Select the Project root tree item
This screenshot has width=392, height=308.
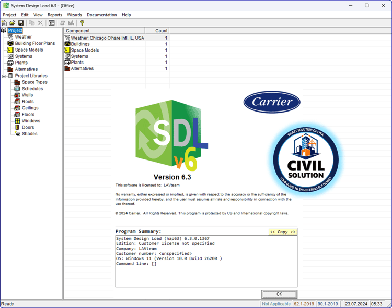pyautogui.click(x=15, y=30)
